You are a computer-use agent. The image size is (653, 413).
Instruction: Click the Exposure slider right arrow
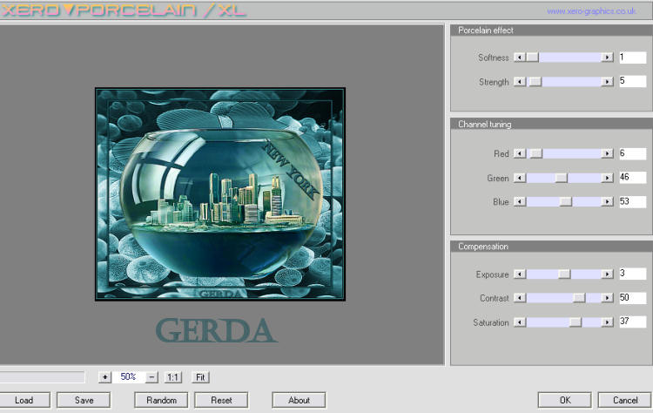pyautogui.click(x=608, y=274)
